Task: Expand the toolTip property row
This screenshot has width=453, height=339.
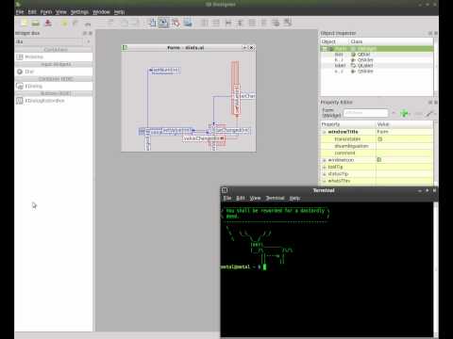Action: point(325,167)
